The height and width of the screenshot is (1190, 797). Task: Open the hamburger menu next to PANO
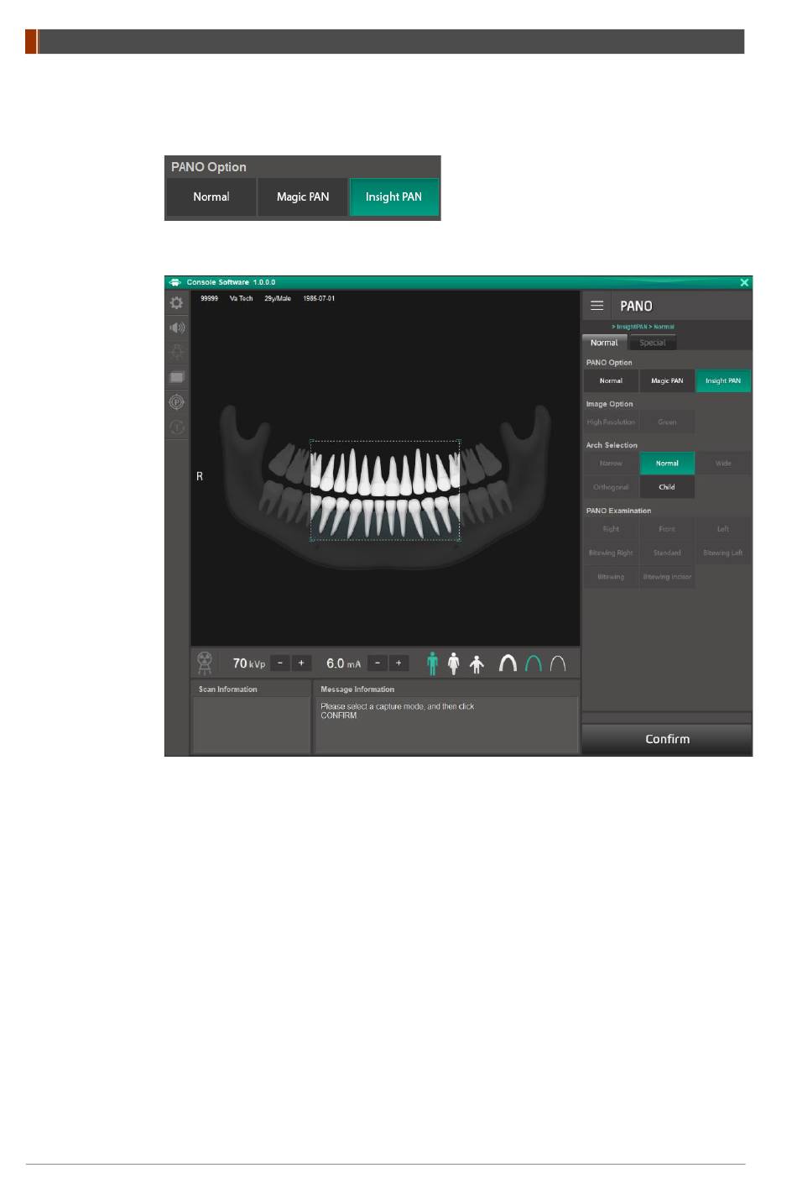tap(597, 306)
